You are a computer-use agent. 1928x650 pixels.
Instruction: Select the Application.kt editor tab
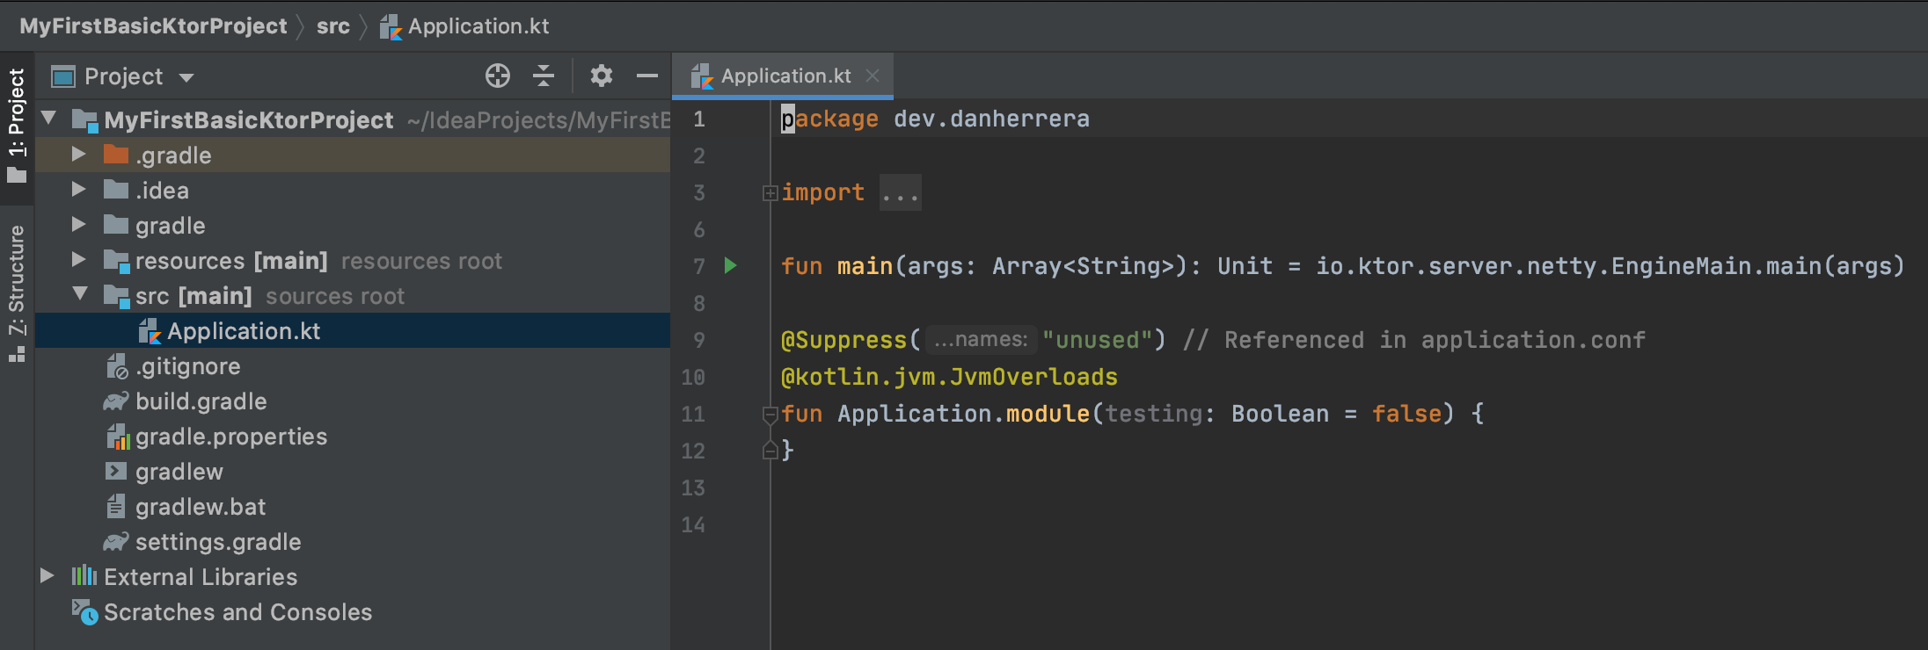[x=785, y=76]
